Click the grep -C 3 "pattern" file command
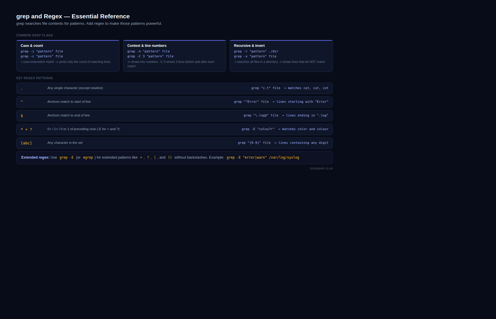The height and width of the screenshot is (319, 496). (x=150, y=56)
